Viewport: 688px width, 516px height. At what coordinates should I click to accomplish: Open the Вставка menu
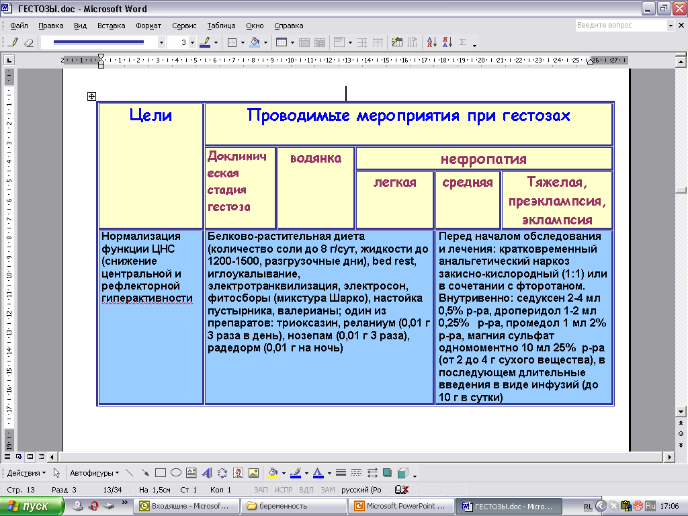(111, 26)
